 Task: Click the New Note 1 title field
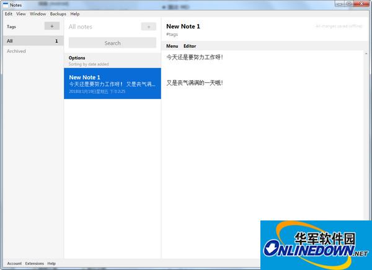(183, 26)
